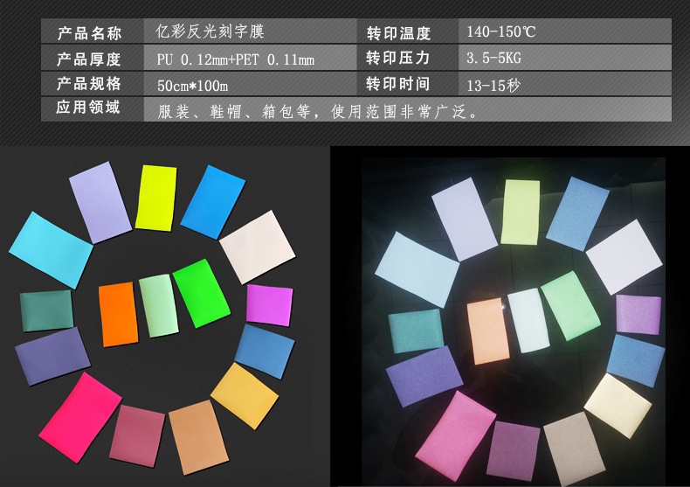
Task: Select the temperature value 140-150℃
Action: click(x=500, y=31)
